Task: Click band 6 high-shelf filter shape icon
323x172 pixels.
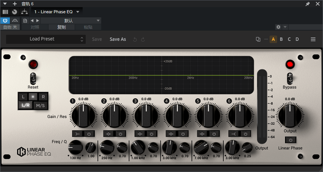Action: click(234, 134)
